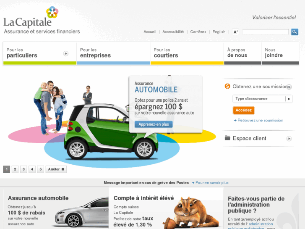Screen dimensions: 305x229
Task: Switch language to English
Action: coord(219,32)
